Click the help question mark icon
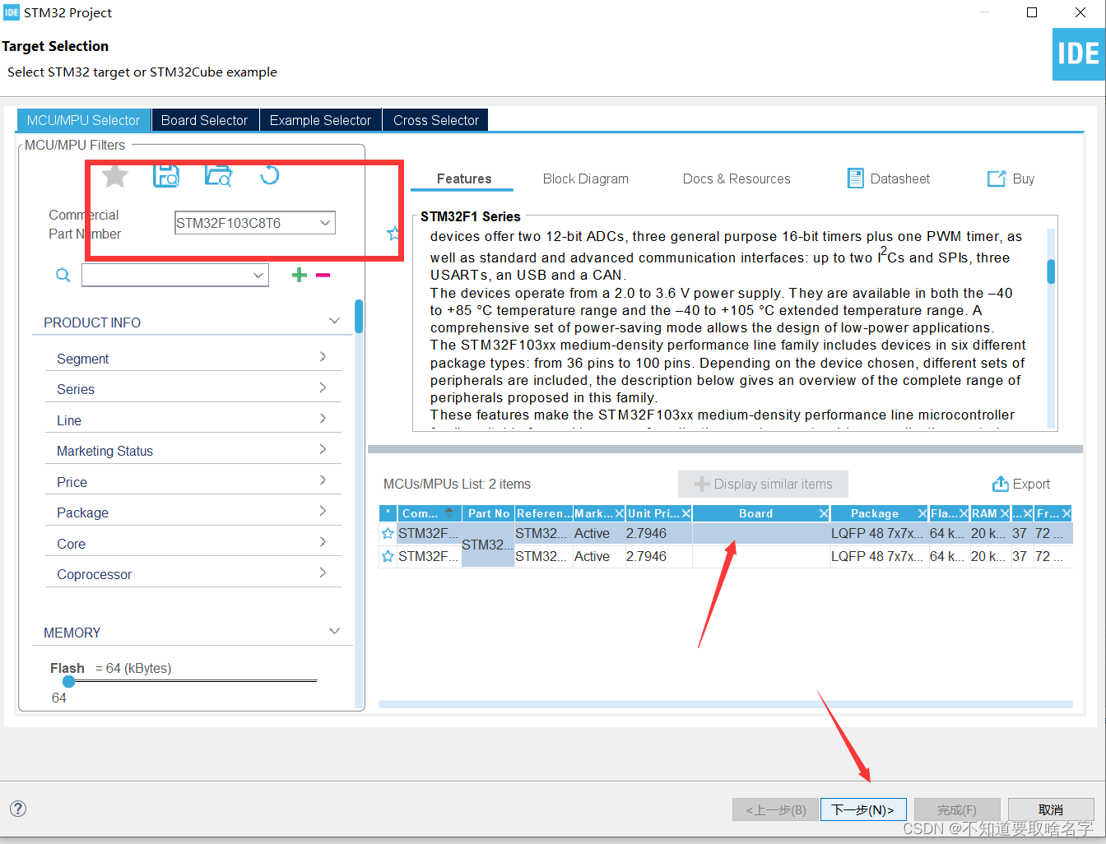Screen dimensions: 1106x844 coord(18,809)
